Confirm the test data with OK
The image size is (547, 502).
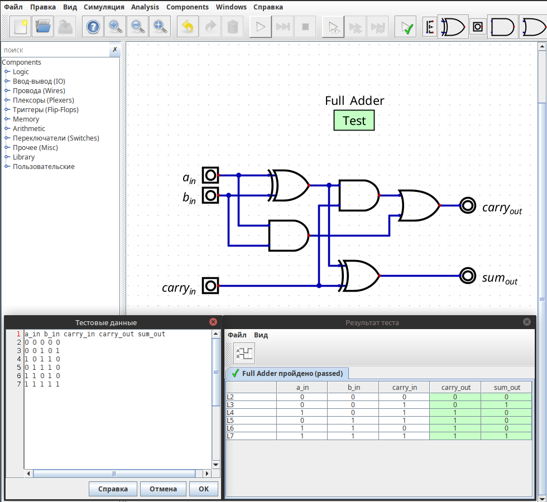(203, 489)
